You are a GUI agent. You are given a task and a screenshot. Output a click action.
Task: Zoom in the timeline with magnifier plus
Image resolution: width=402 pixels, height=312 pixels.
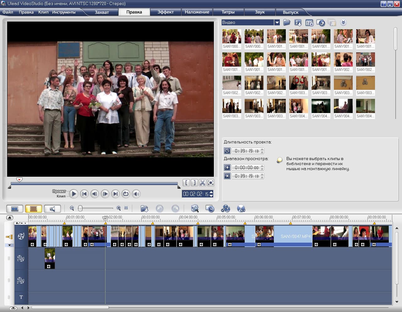click(x=119, y=208)
